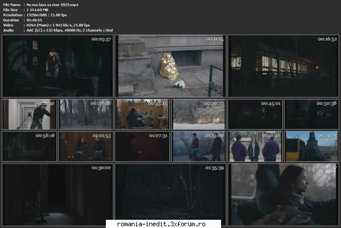Click the duration value "01:46:55"
The image size is (341, 228).
[x=34, y=20]
